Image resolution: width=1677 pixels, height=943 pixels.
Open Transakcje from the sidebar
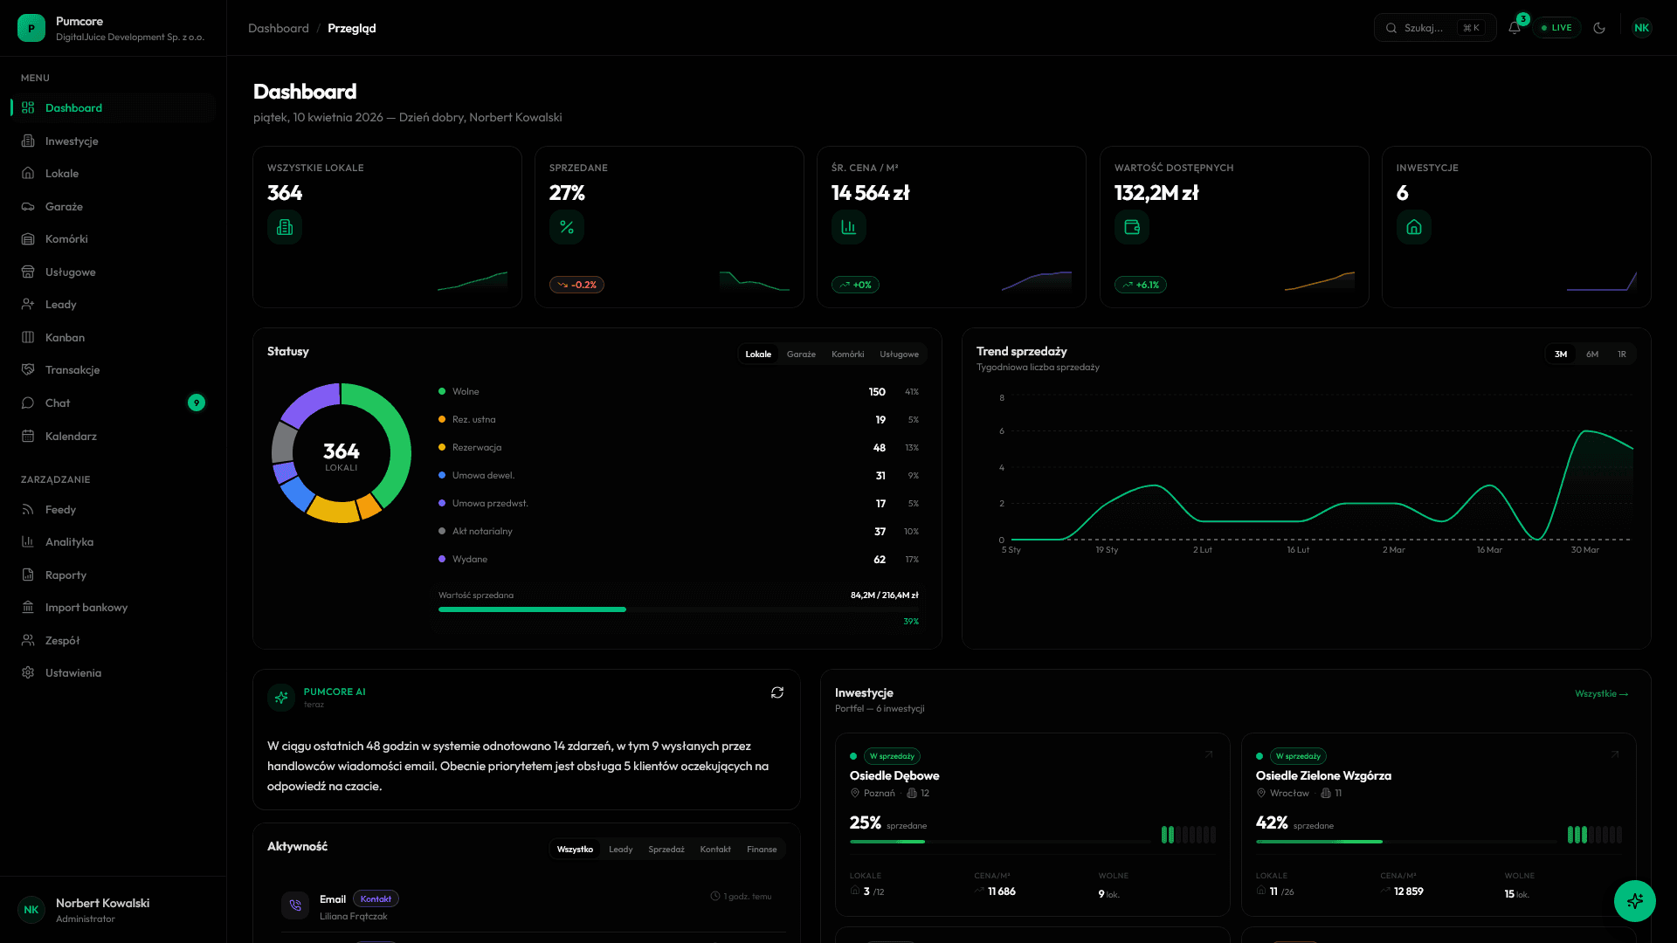coord(71,369)
